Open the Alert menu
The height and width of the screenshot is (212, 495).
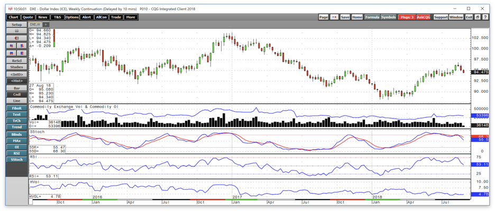pyautogui.click(x=87, y=17)
